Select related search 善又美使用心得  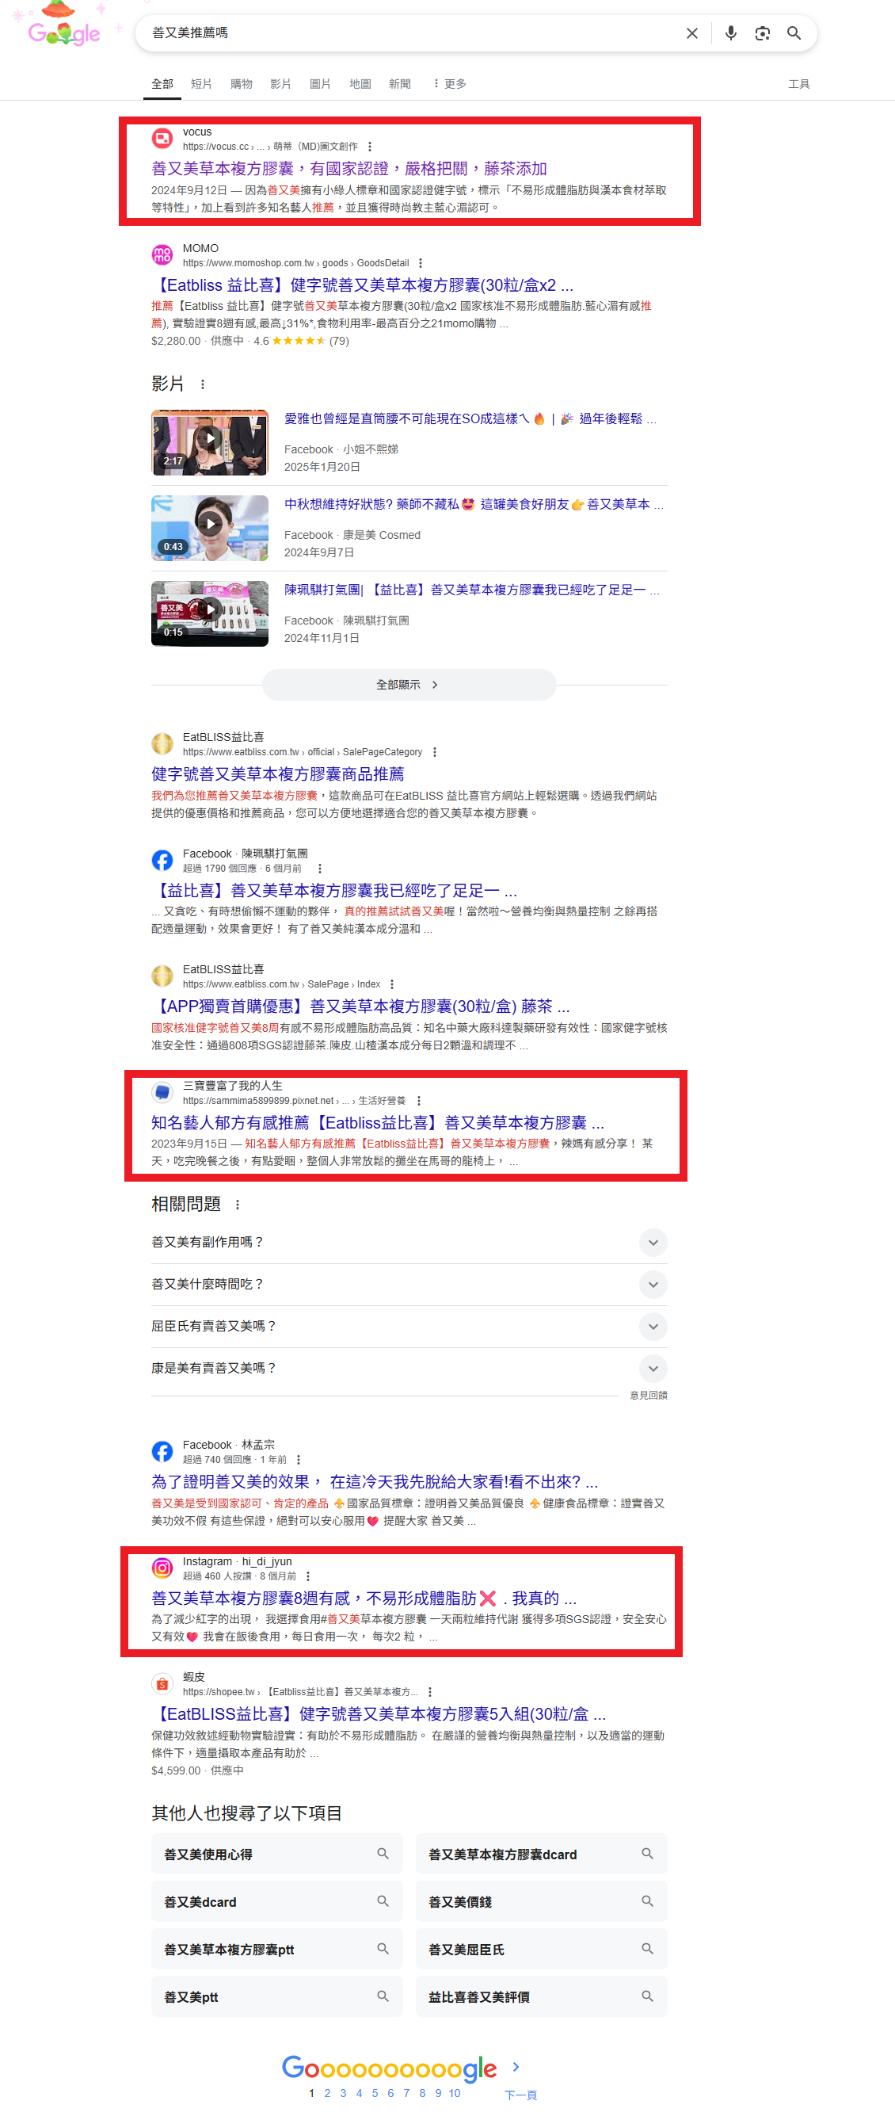(x=276, y=1855)
